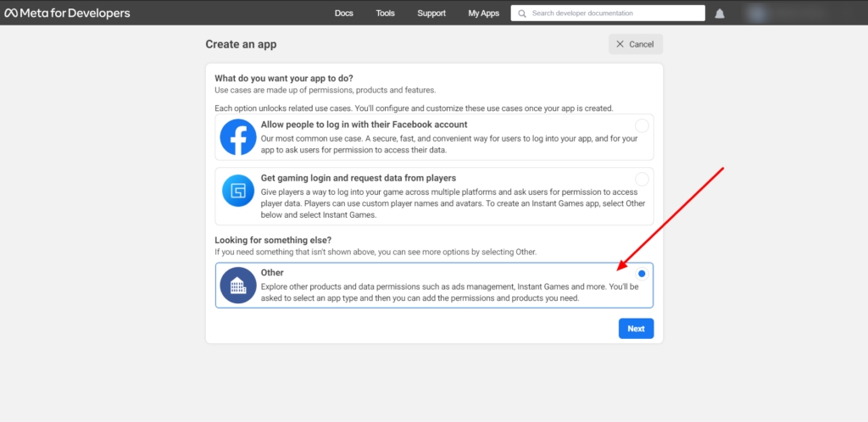Click the 'Other' card title text
The image size is (868, 422).
pos(272,273)
